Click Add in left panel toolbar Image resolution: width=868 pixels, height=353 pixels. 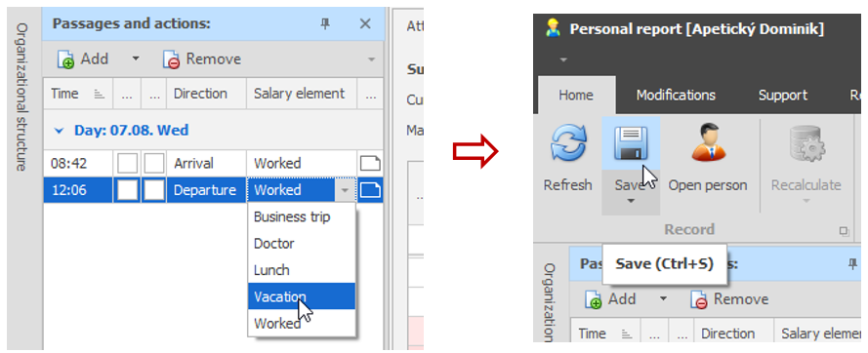coord(83,59)
